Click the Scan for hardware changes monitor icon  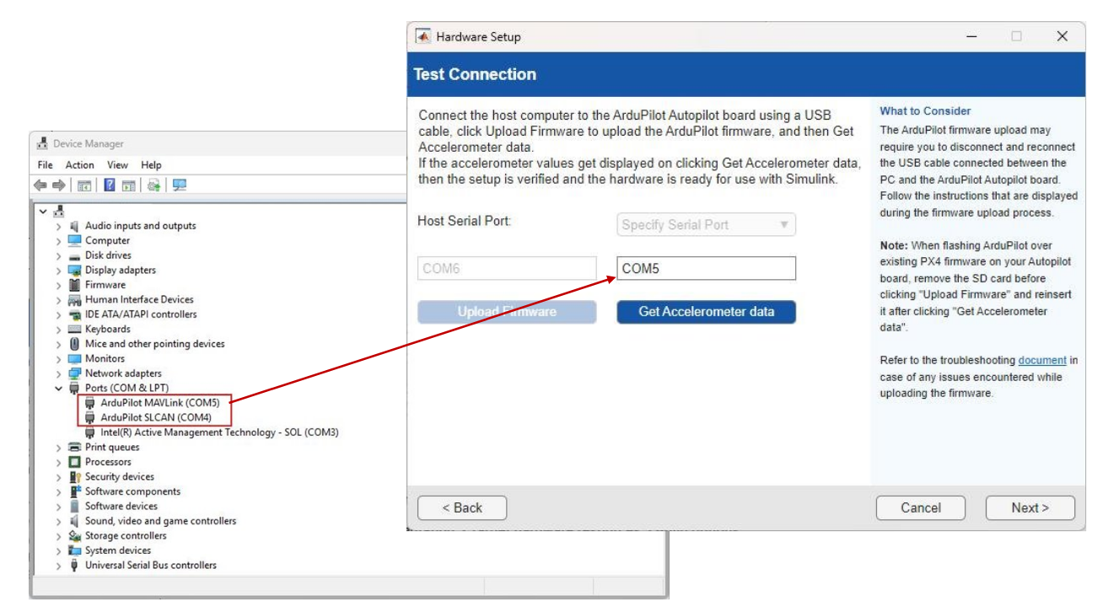[179, 185]
